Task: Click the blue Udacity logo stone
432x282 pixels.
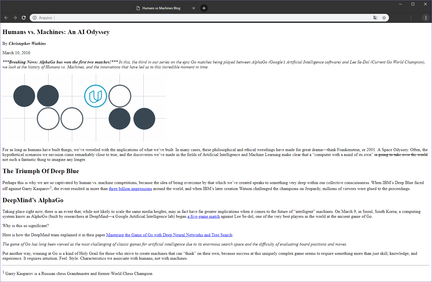Action: coord(96,96)
